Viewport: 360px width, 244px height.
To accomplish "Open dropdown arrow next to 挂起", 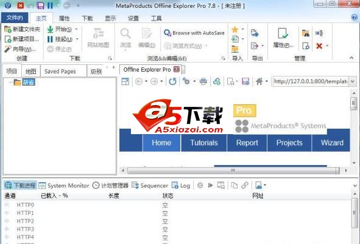I will coord(77,39).
